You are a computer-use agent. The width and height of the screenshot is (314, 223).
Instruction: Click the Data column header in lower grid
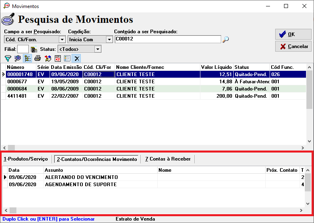click(26, 170)
